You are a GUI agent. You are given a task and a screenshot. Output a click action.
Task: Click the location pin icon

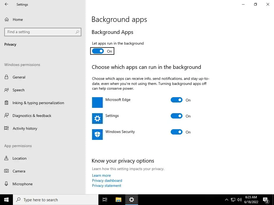click(6, 158)
